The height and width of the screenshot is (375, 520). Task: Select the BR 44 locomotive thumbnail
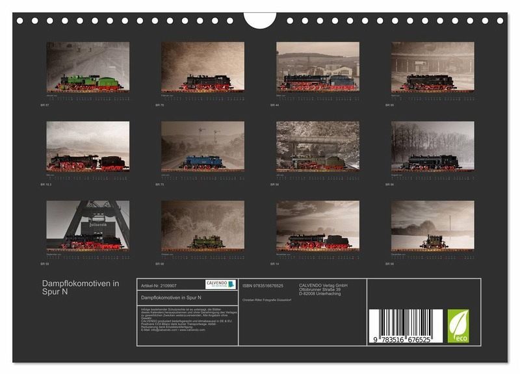click(318, 66)
